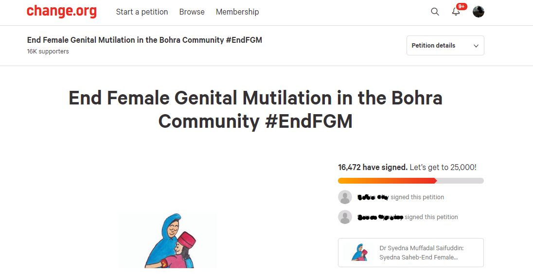Click the 16,472 have signed count
The height and width of the screenshot is (274, 533).
click(373, 167)
